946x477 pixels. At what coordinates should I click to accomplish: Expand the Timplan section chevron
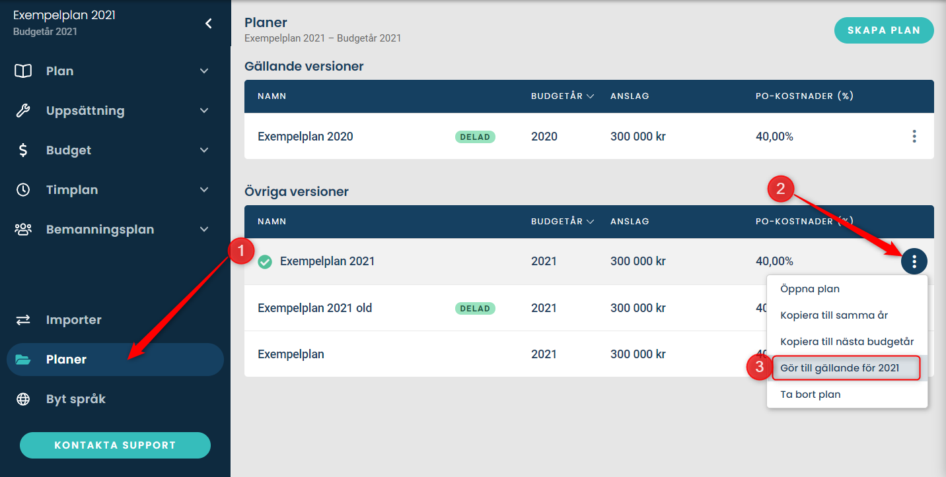[204, 190]
